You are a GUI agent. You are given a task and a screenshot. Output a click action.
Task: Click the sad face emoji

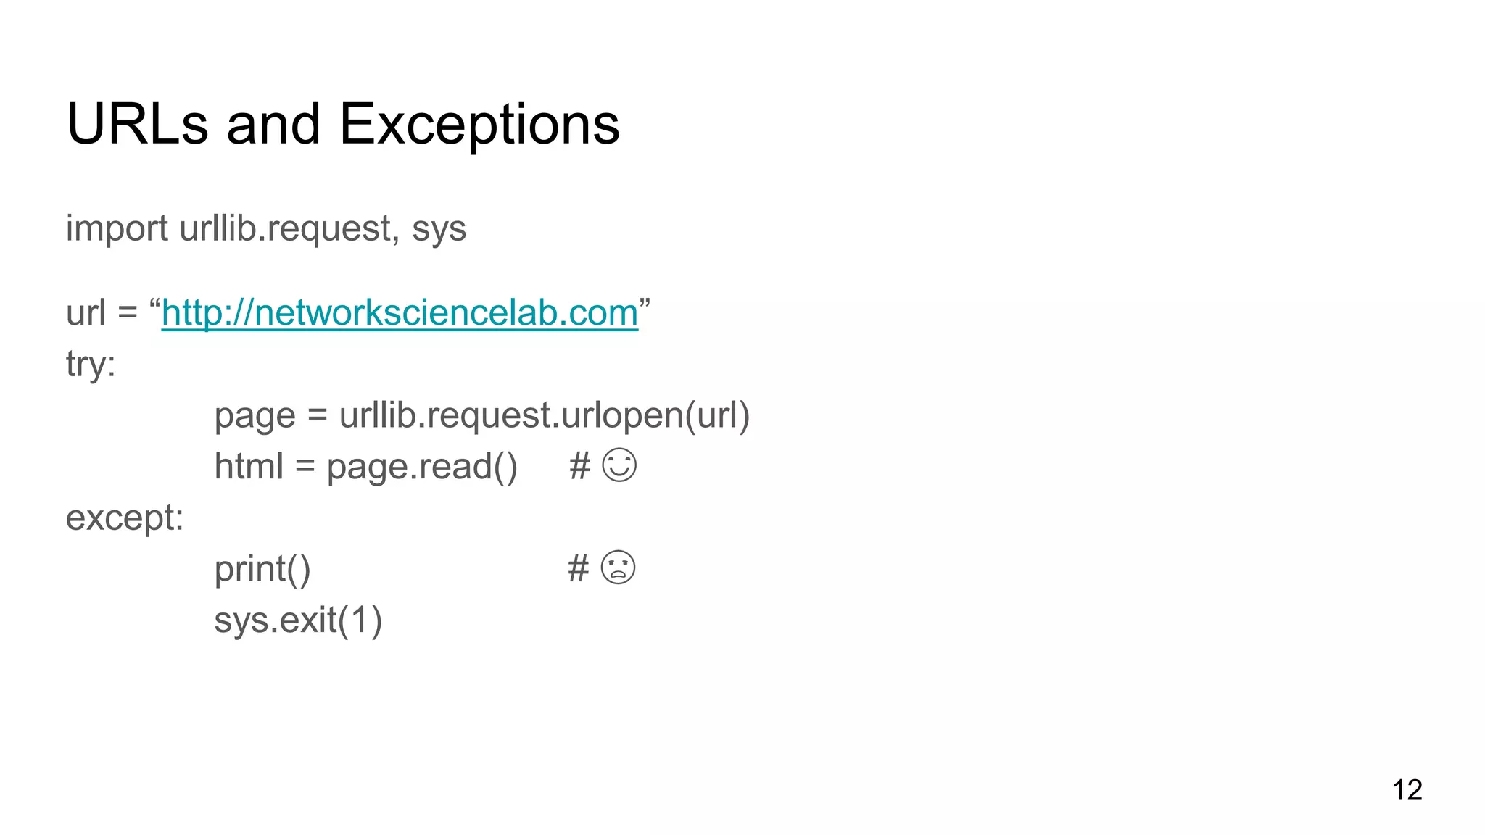pos(618,568)
